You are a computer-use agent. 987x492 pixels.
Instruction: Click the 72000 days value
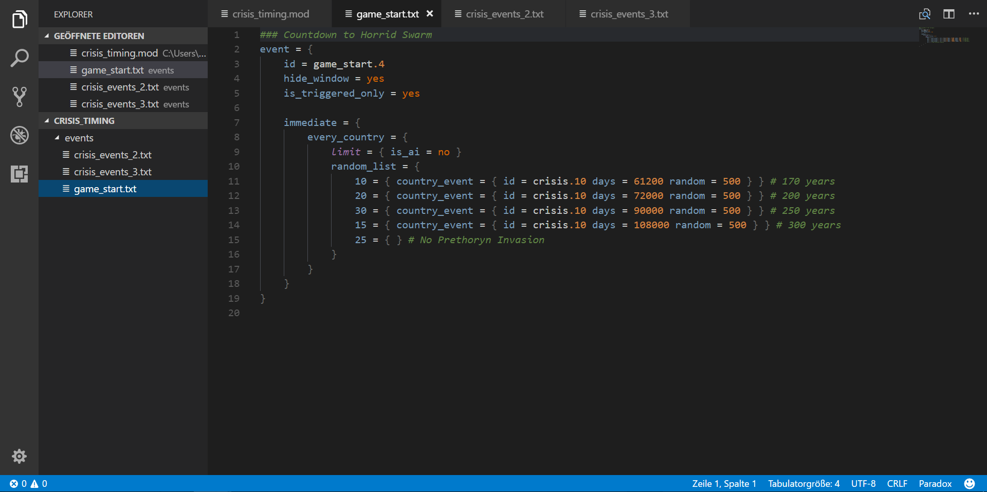pyautogui.click(x=648, y=196)
